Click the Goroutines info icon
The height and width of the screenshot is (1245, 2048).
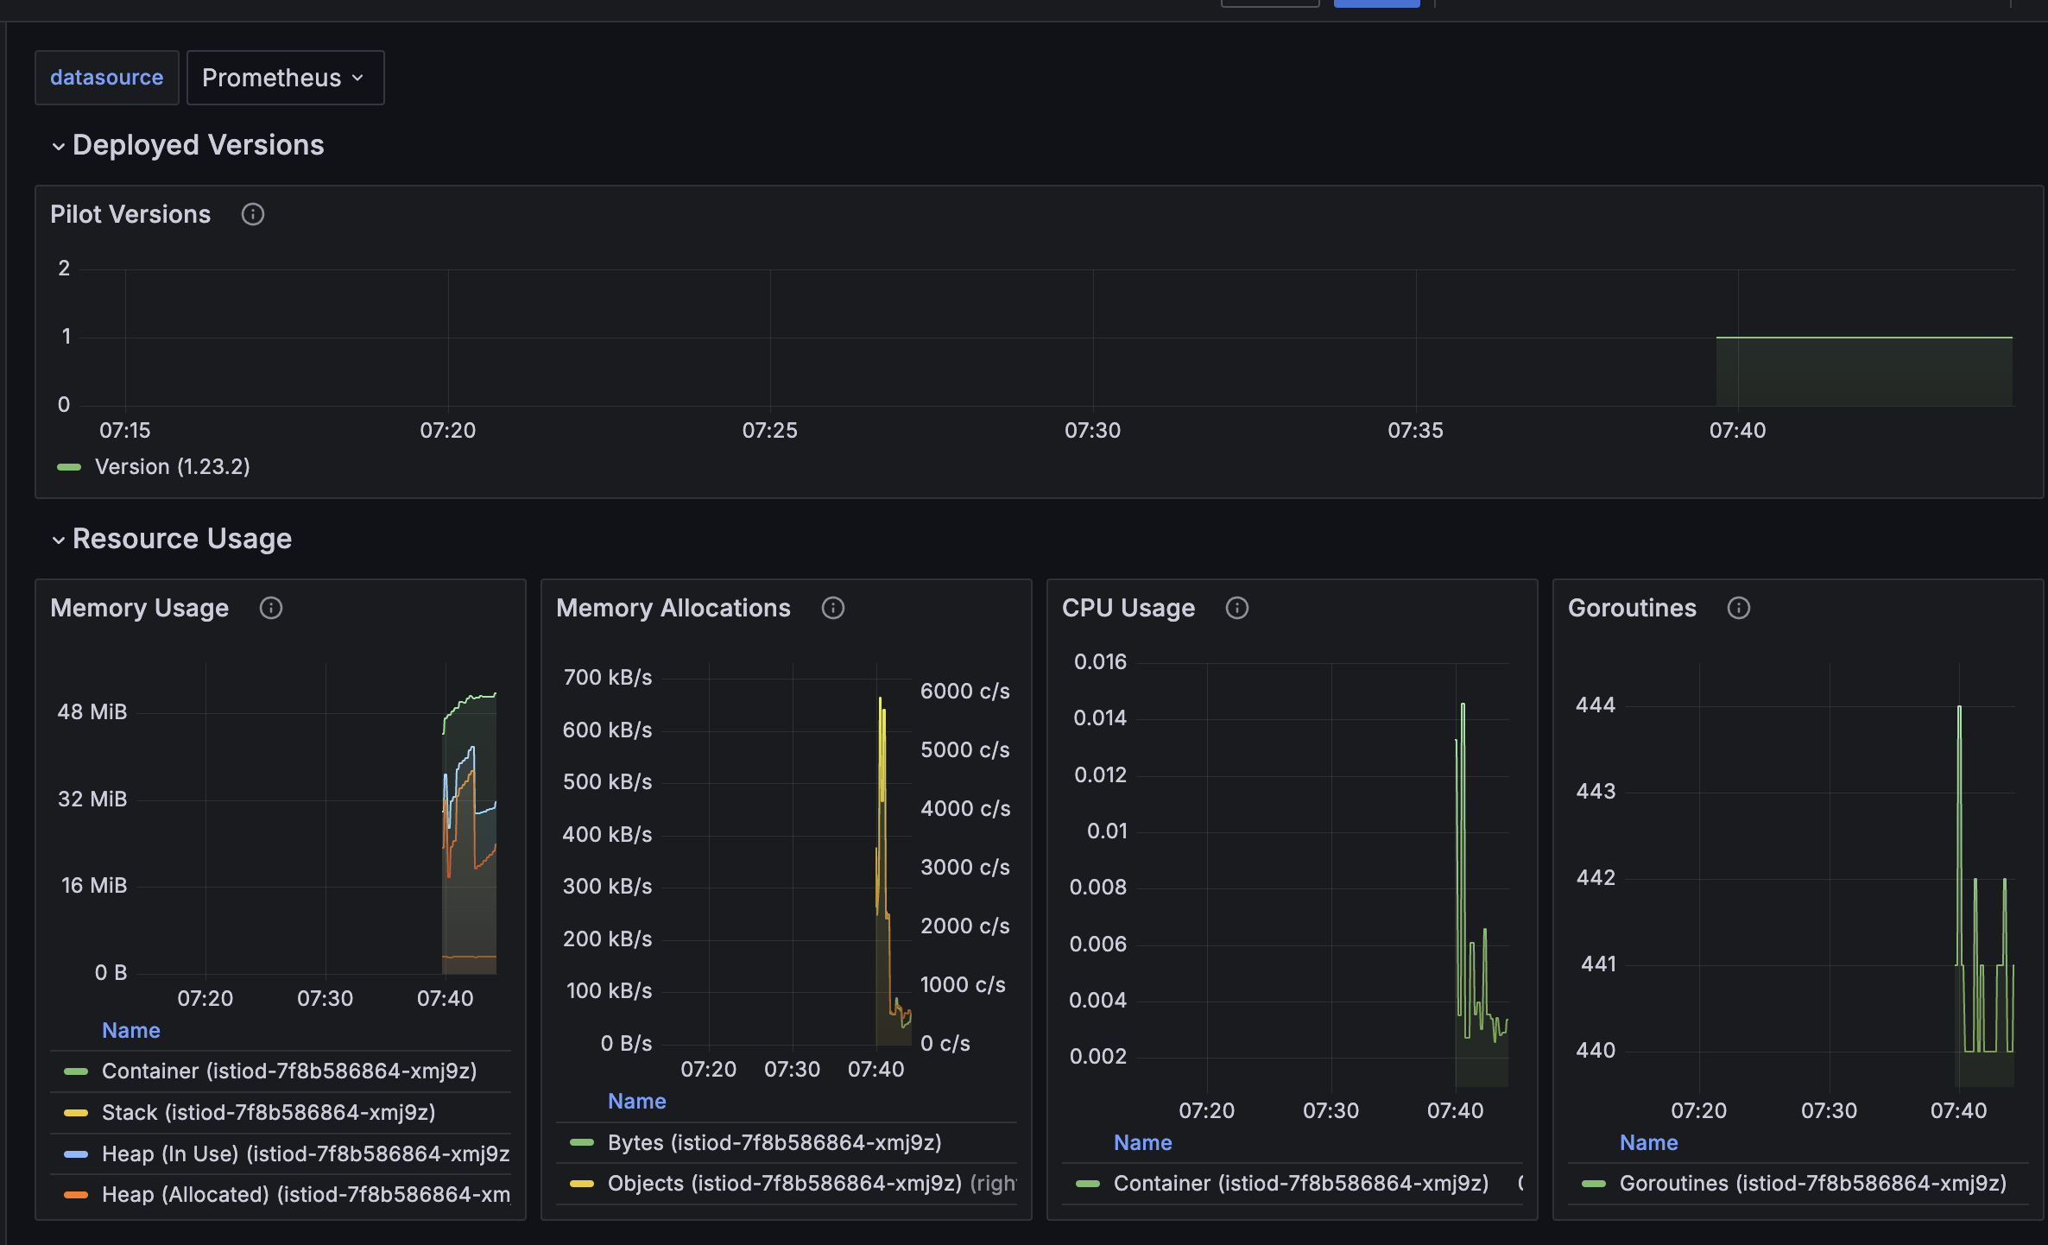tap(1738, 608)
